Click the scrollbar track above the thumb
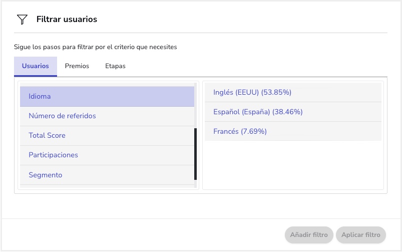402x252 pixels. (196, 105)
